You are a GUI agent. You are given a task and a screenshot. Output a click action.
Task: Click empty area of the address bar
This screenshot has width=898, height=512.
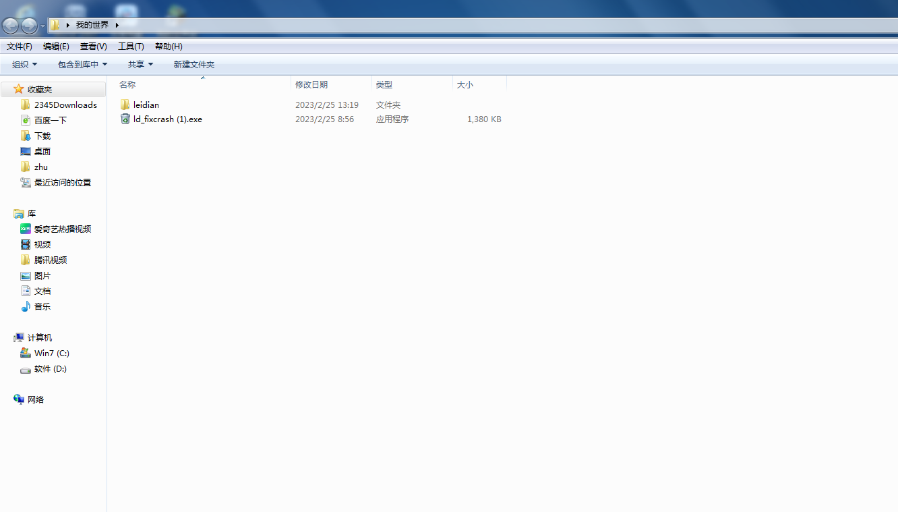(472, 25)
